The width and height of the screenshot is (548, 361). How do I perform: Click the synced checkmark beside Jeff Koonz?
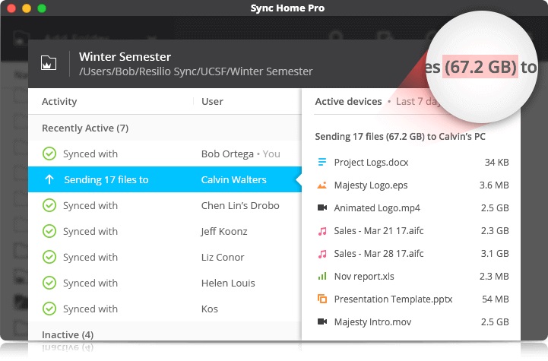tap(49, 231)
